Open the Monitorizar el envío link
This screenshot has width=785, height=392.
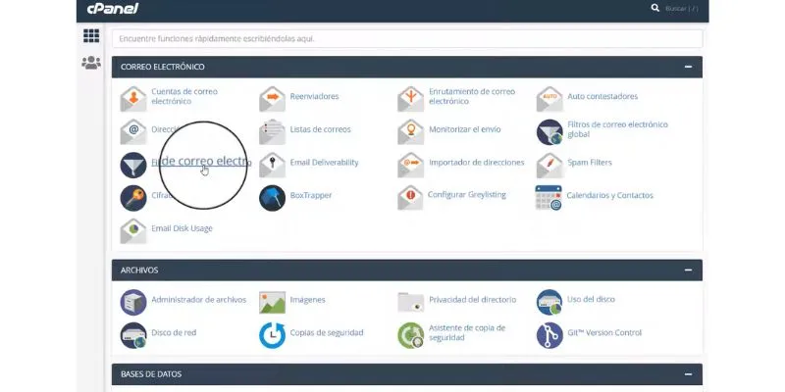pos(464,129)
